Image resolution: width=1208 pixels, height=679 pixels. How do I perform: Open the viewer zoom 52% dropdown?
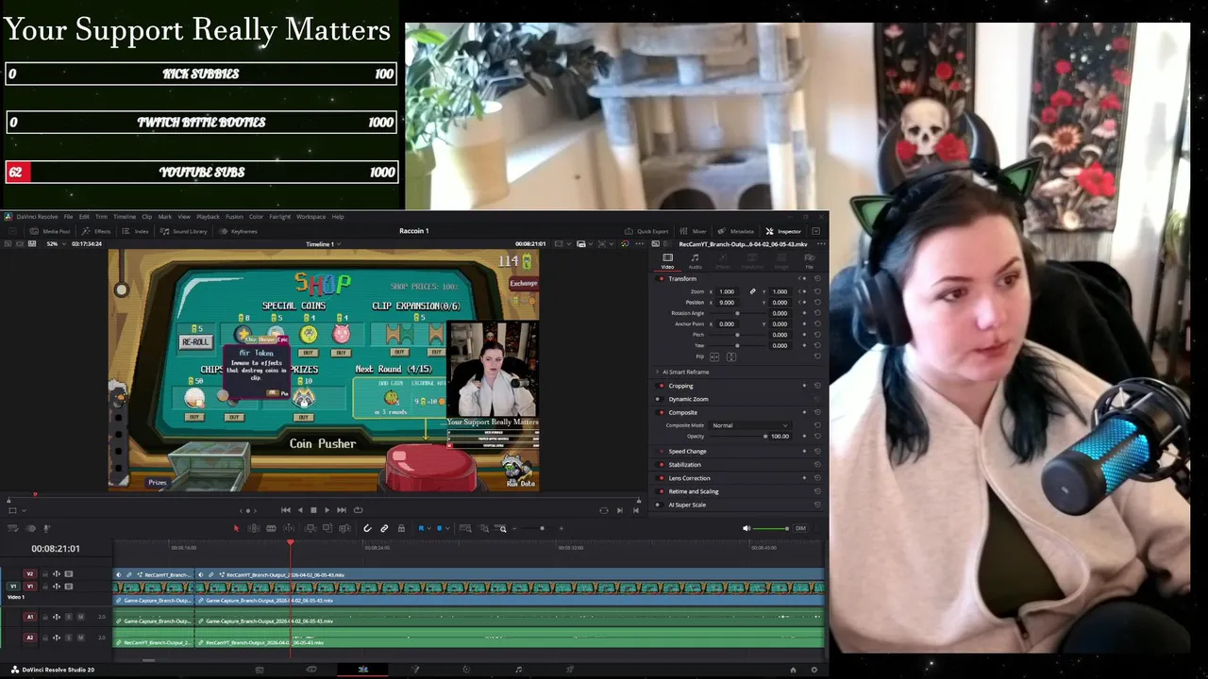tap(57, 244)
